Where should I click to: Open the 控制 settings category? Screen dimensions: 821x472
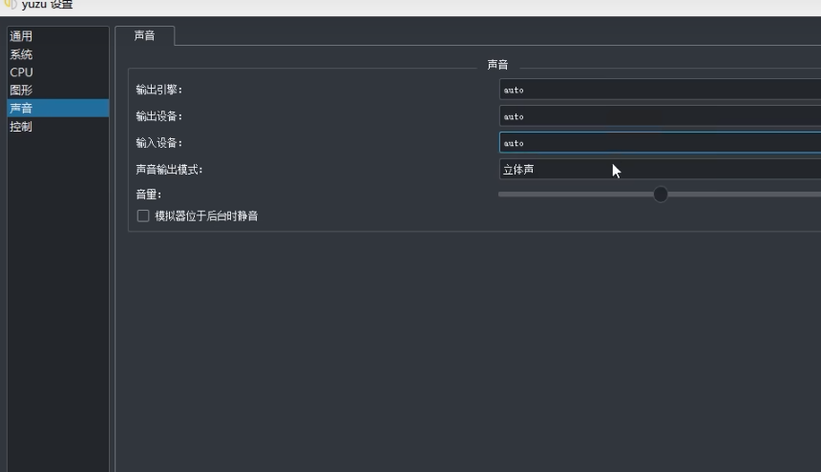point(21,127)
